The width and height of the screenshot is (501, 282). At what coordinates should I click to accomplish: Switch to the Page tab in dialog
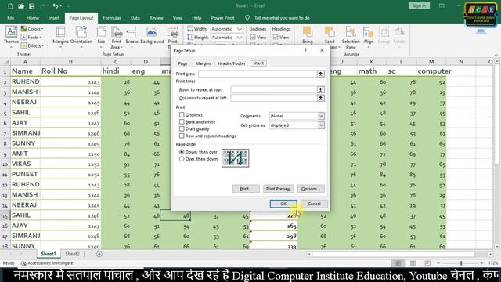point(182,63)
